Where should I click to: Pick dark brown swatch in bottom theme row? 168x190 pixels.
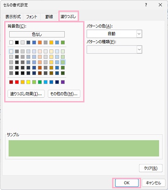pyautogui.click(x=40, y=73)
